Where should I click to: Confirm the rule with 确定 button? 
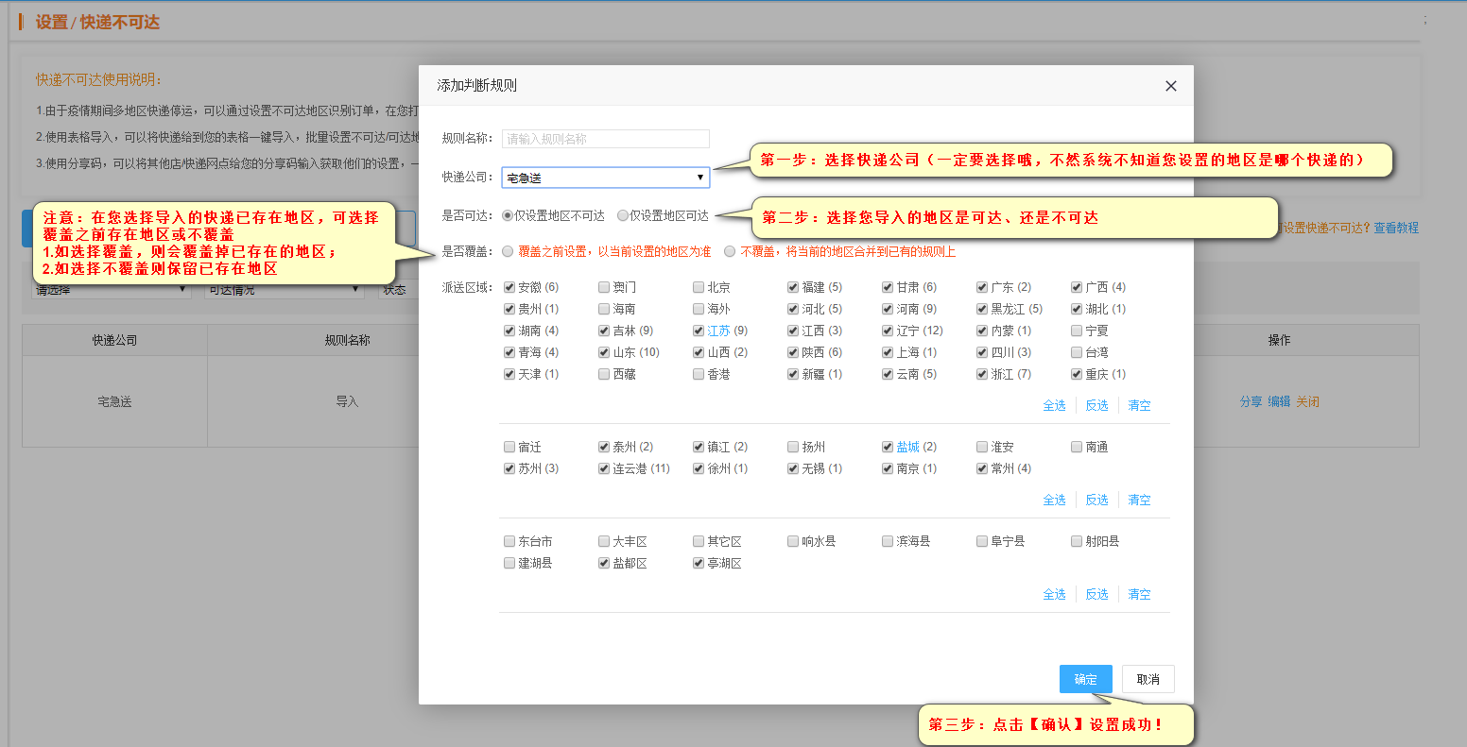1086,679
